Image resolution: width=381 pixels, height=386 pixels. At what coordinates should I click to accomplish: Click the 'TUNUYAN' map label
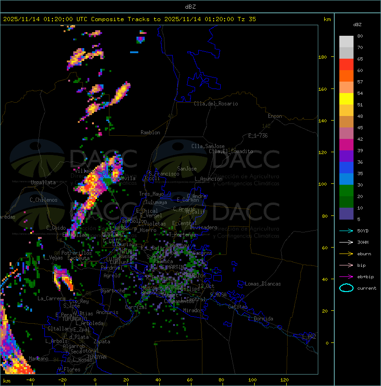pyautogui.click(x=97, y=357)
